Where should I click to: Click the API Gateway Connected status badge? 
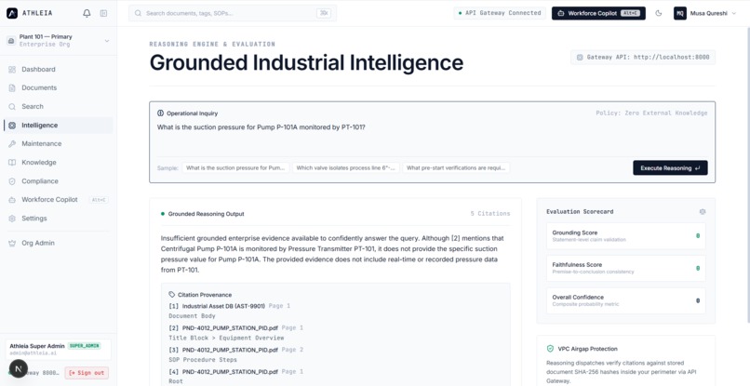tap(500, 13)
